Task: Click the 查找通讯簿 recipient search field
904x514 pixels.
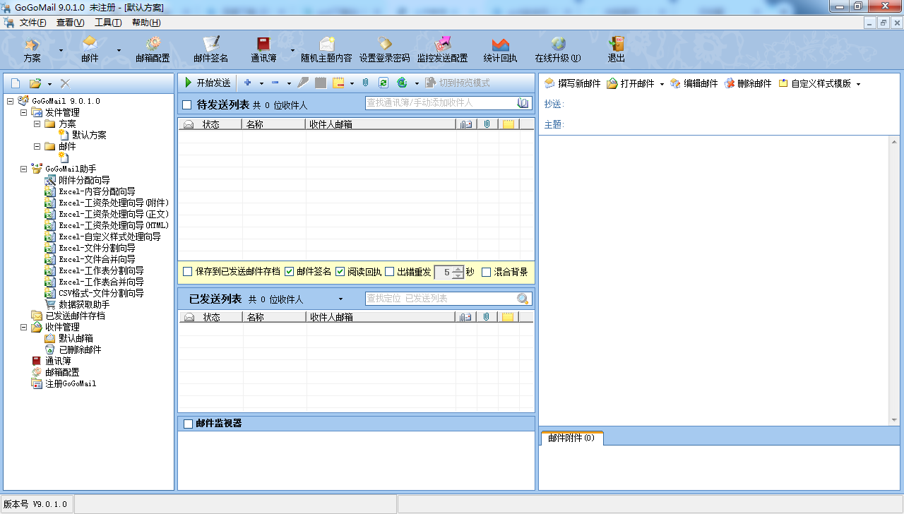Action: tap(440, 103)
